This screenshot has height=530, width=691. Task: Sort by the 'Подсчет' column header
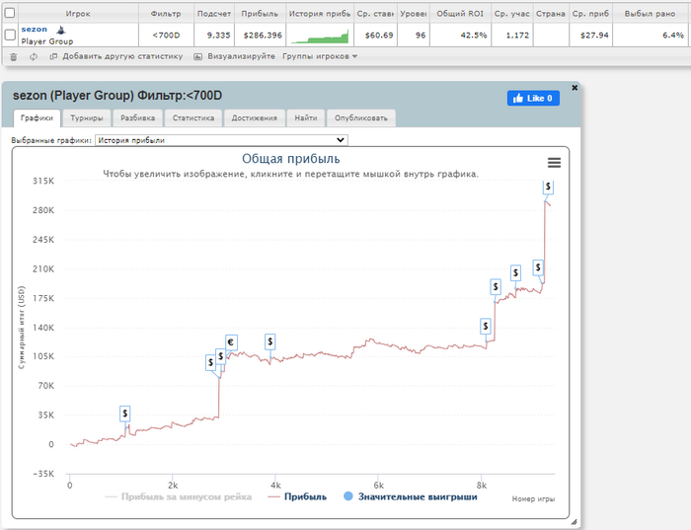214,14
